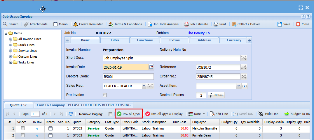Open The Beauty Co debtor link
Screen dimensions: 314x140
(198, 33)
